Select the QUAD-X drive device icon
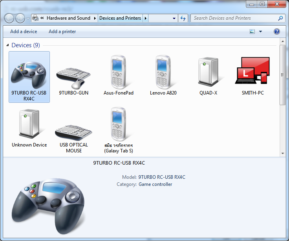The width and height of the screenshot is (289, 241). (208, 72)
